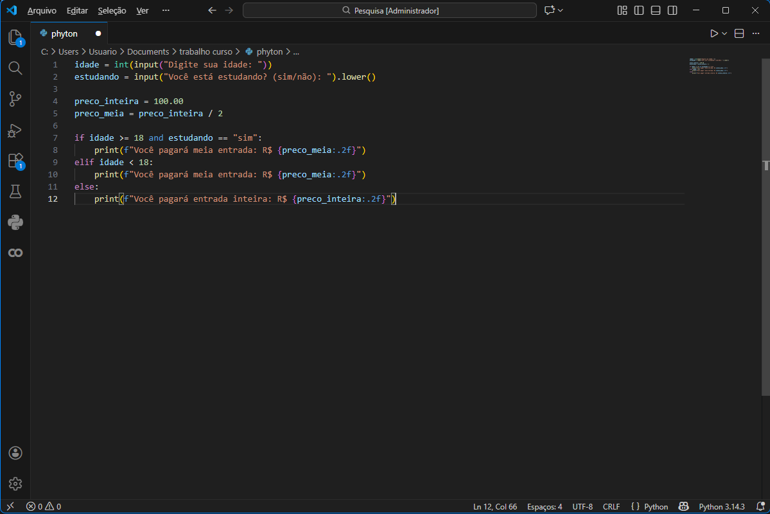
Task: Open the Python extension sidebar icon
Action: pyautogui.click(x=15, y=222)
